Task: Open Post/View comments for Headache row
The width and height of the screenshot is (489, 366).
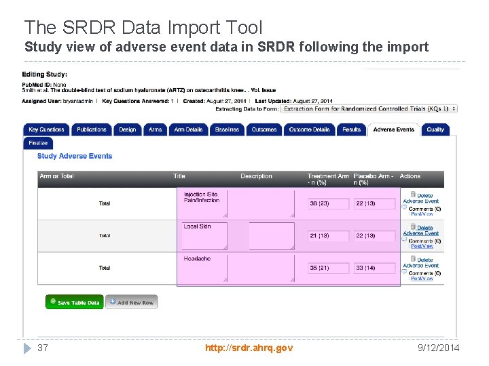Action: click(x=422, y=279)
